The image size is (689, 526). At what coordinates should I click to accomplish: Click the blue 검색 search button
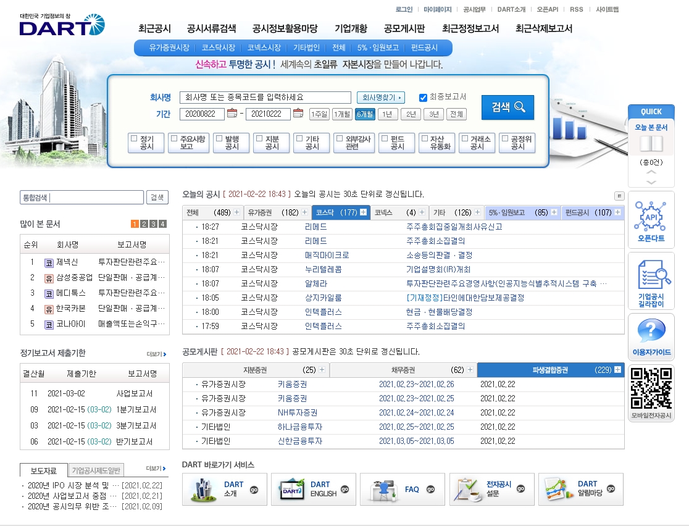pyautogui.click(x=508, y=107)
